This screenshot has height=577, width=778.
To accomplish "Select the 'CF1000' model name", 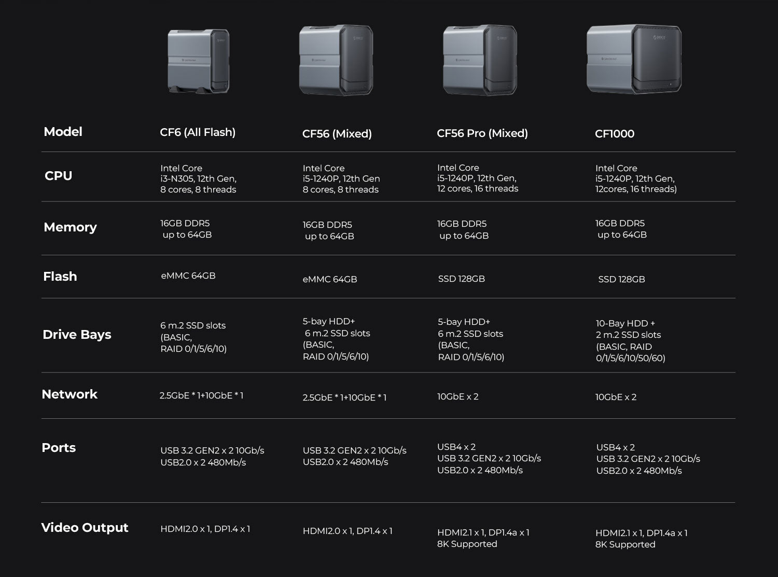I will [x=615, y=134].
